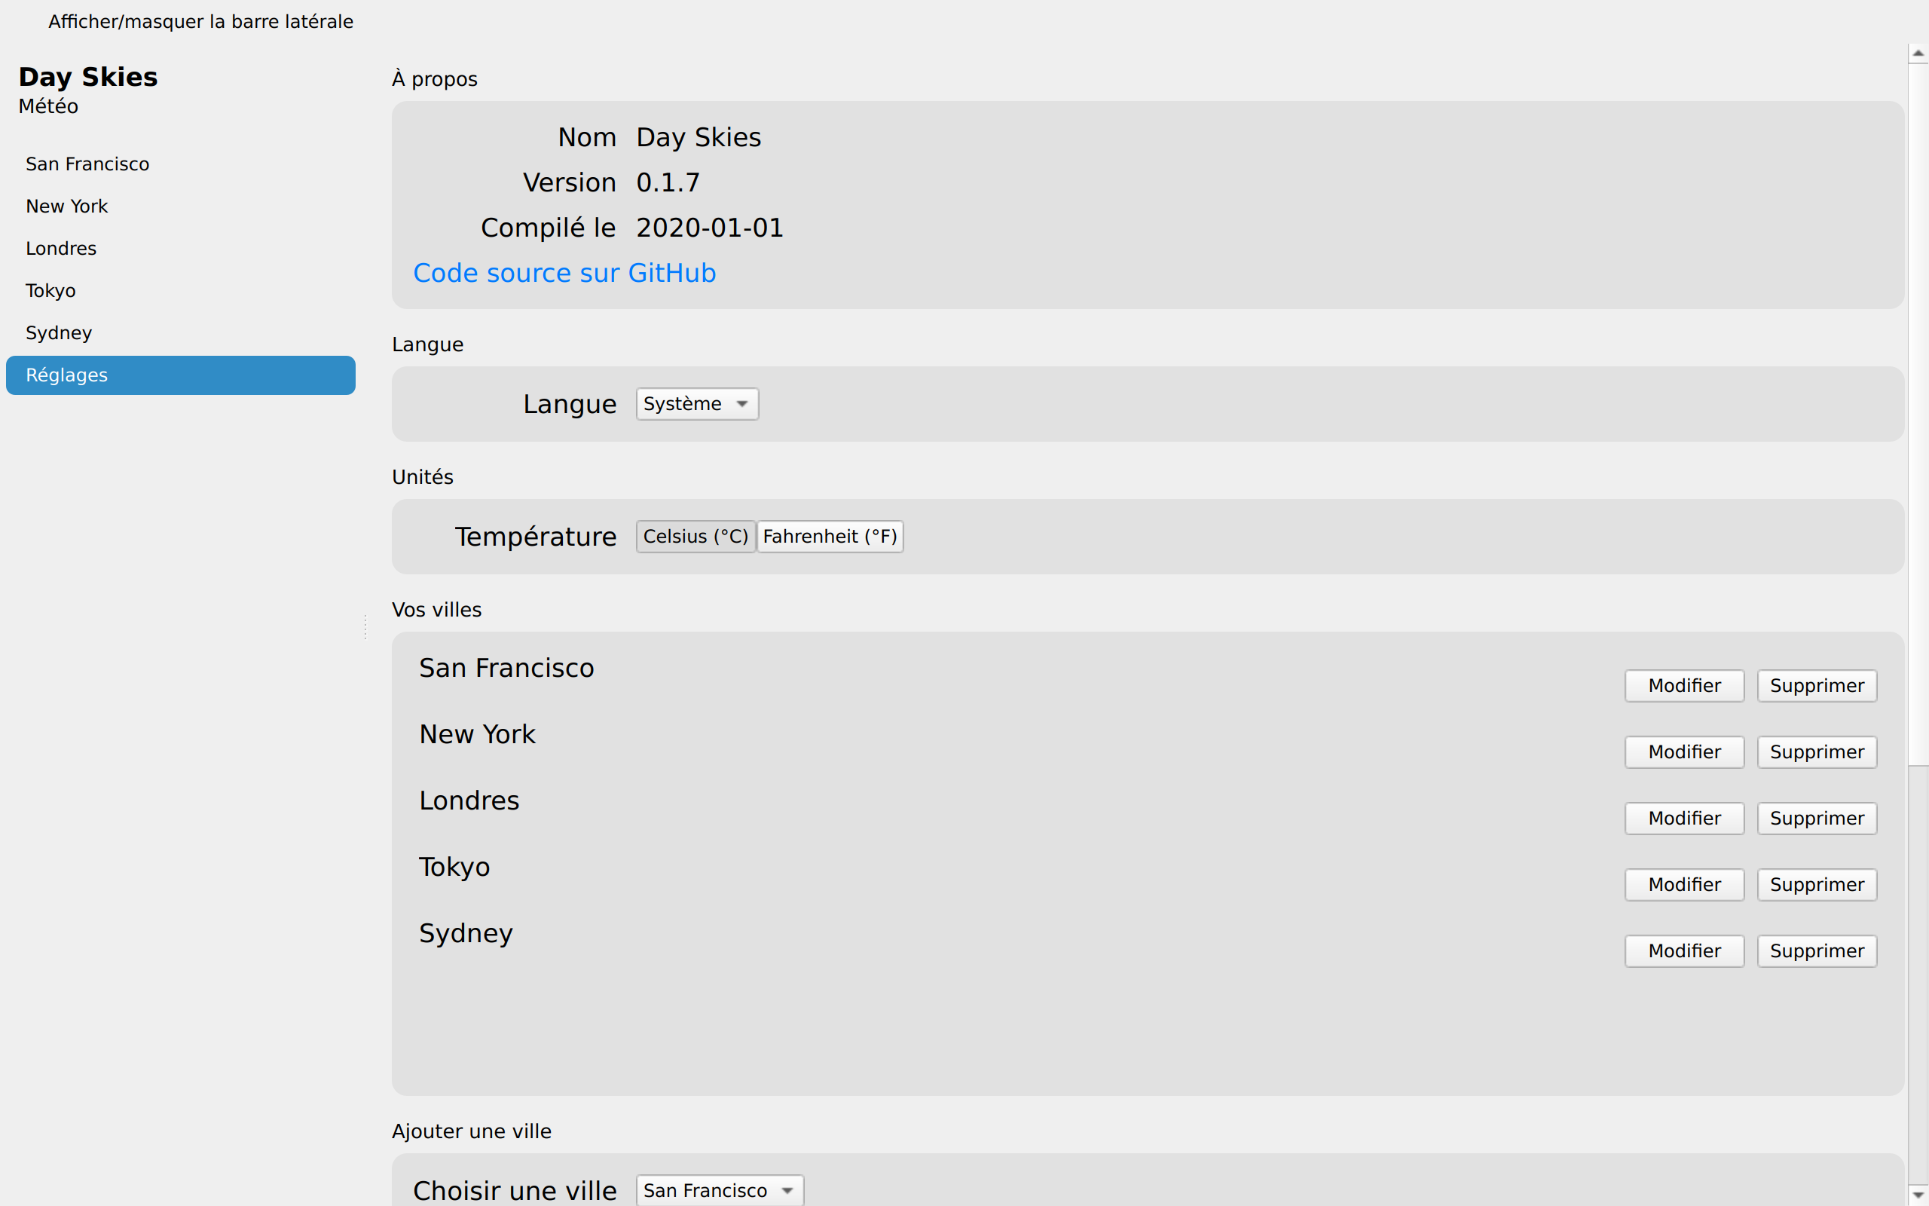This screenshot has height=1206, width=1929.
Task: Toggle the sidebar with Afficher/masquer la barre latérale
Action: pyautogui.click(x=200, y=22)
